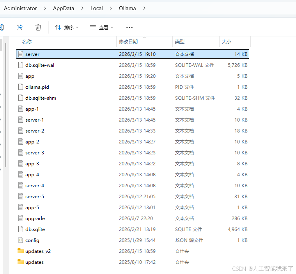Click date 2025/8/10 17:42
Screen dimensions: 296x274
[137, 262]
